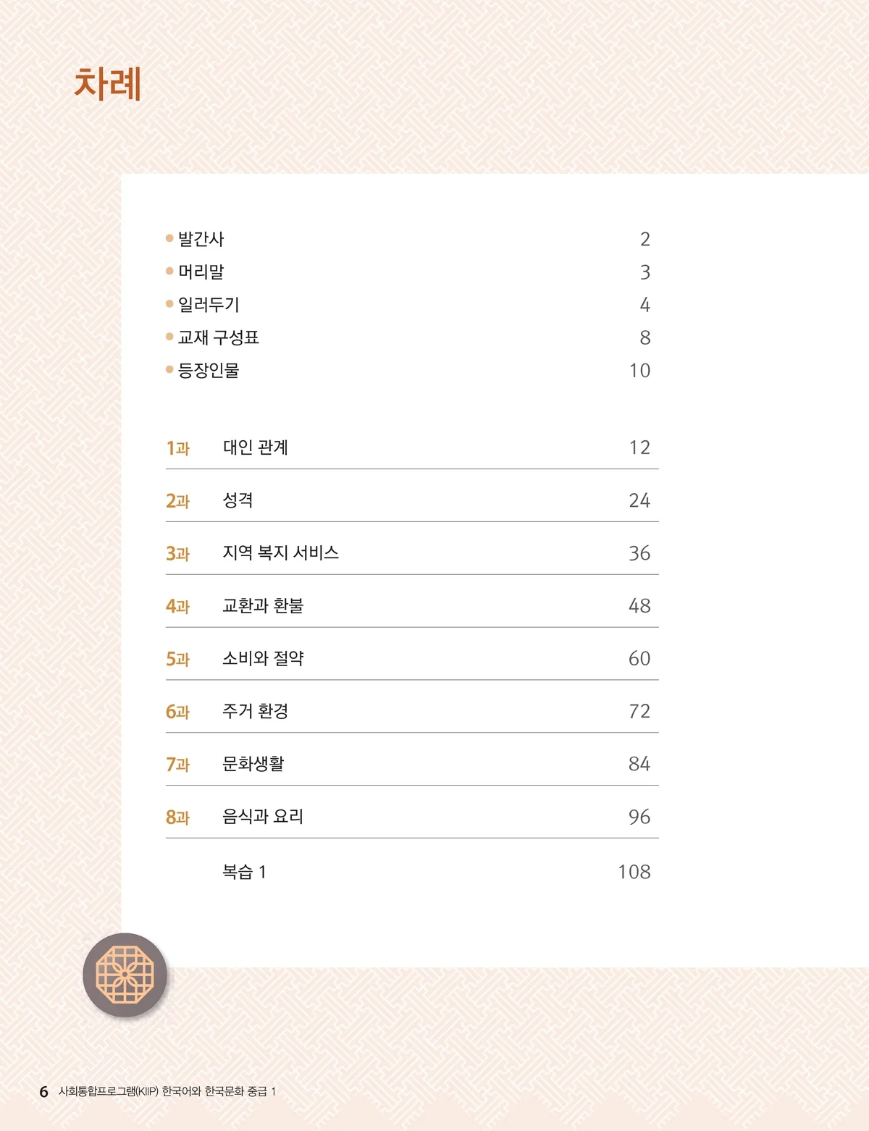
Task: Choose the 소비와 절약 lesson
Action: click(x=412, y=658)
